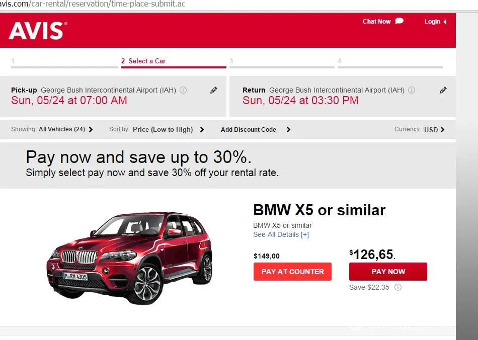Click the Pay Now button
Viewport: 478px width, 340px height.
(x=388, y=272)
